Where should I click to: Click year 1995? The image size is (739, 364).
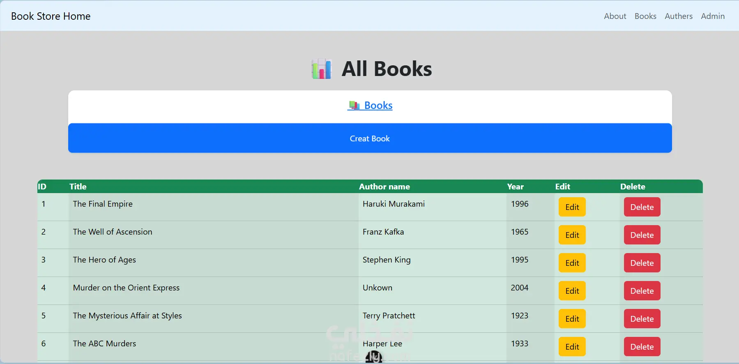pyautogui.click(x=520, y=260)
